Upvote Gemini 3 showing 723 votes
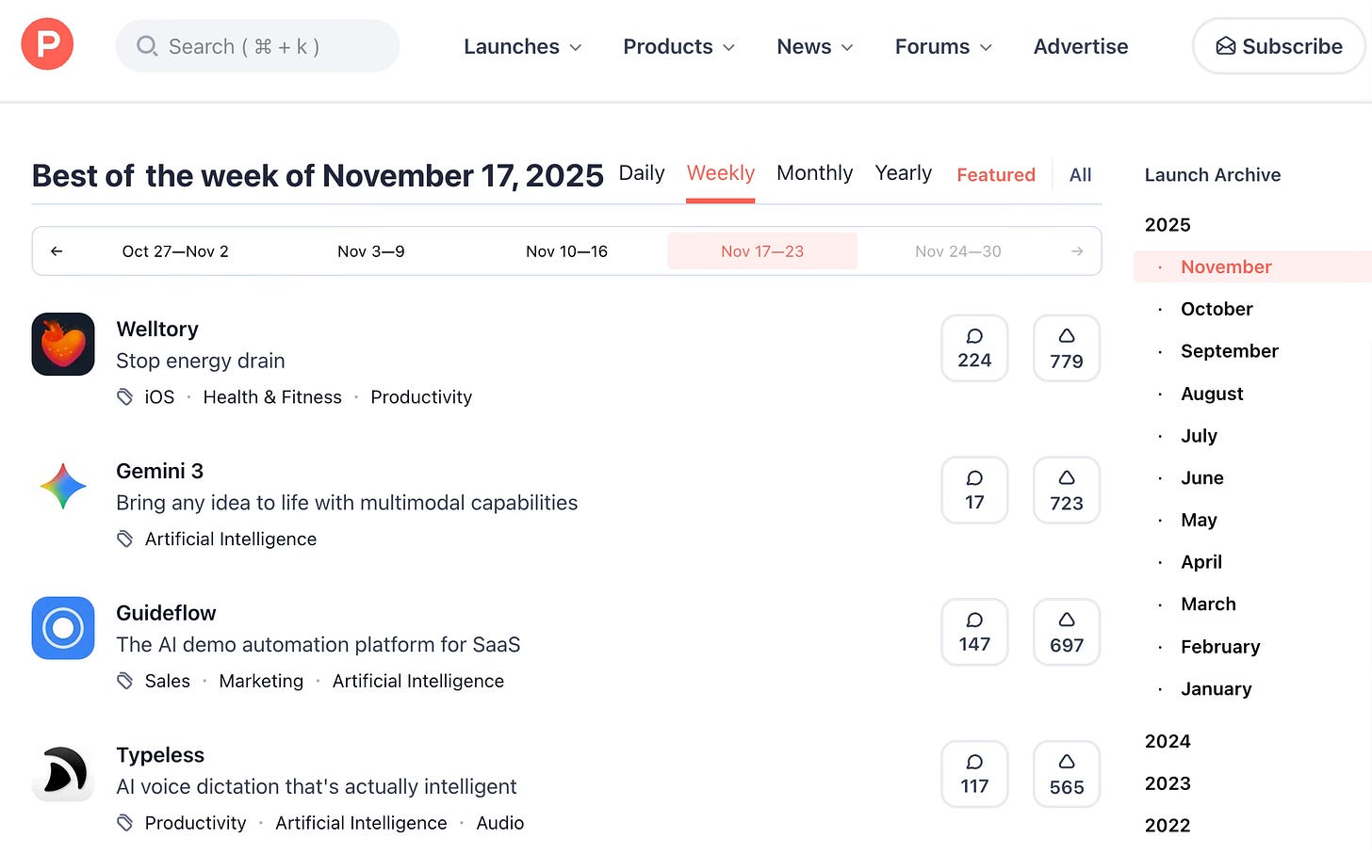1372x854 pixels. pyautogui.click(x=1067, y=491)
